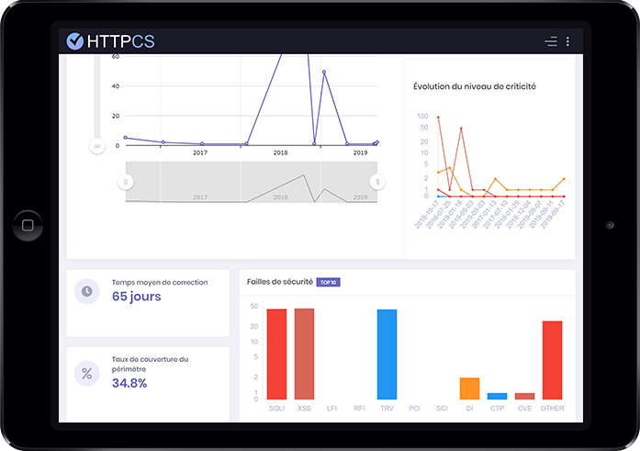
Task: Click the right handle of timeline range selector
Action: click(x=376, y=182)
